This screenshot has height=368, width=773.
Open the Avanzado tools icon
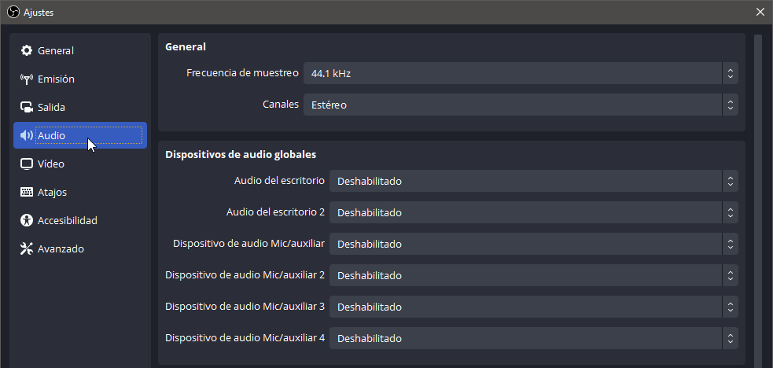26,248
